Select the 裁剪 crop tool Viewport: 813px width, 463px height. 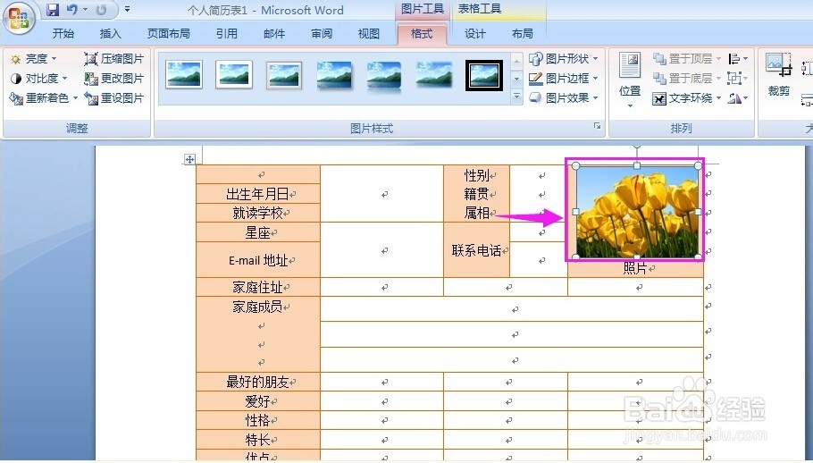778,75
